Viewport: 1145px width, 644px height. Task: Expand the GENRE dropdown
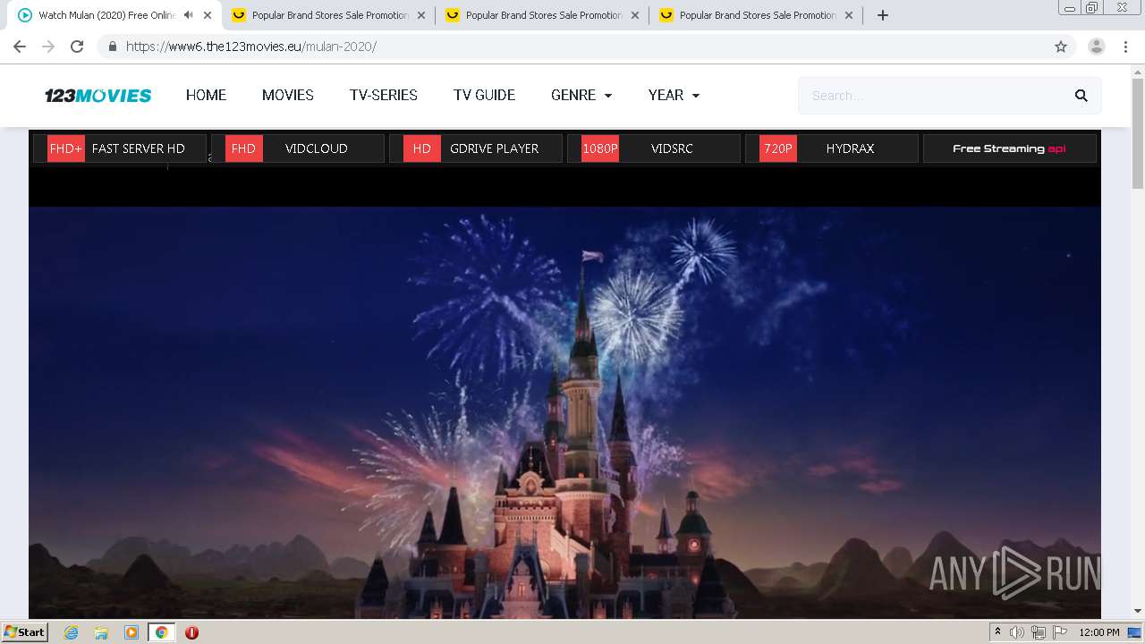click(x=581, y=95)
